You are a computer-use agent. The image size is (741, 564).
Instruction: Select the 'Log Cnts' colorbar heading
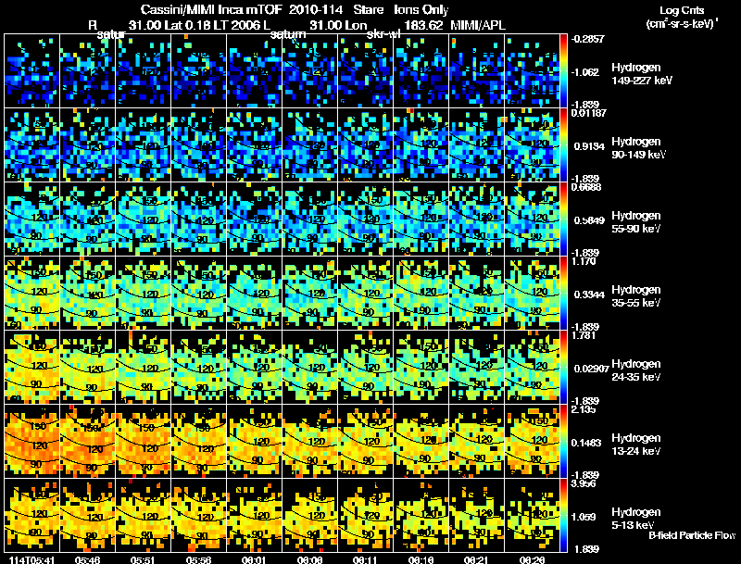(682, 10)
